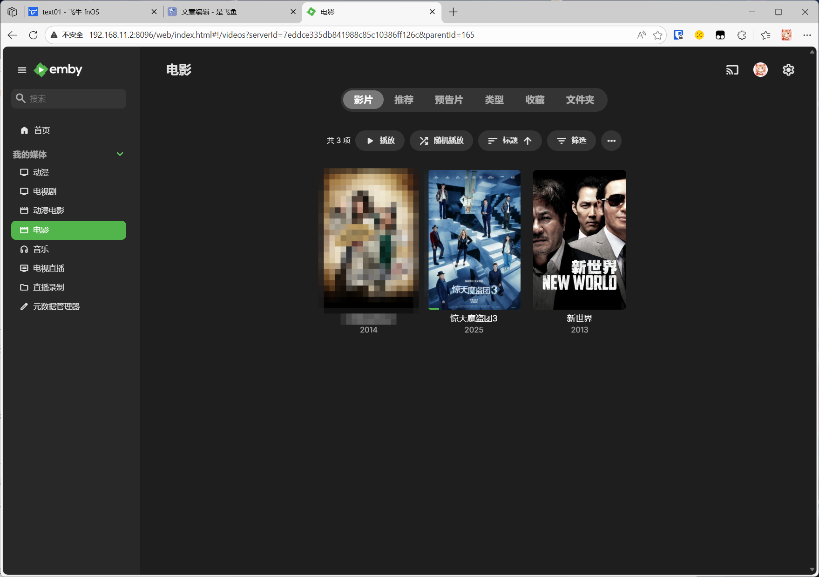Toggle the hamburger sidebar menu
Image resolution: width=819 pixels, height=577 pixels.
pyautogui.click(x=22, y=70)
